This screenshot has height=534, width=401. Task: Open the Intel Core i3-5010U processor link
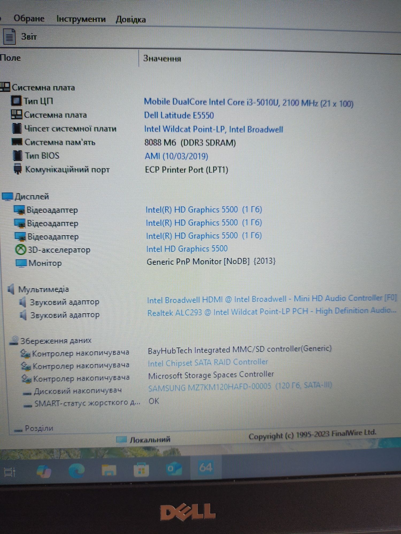point(249,103)
